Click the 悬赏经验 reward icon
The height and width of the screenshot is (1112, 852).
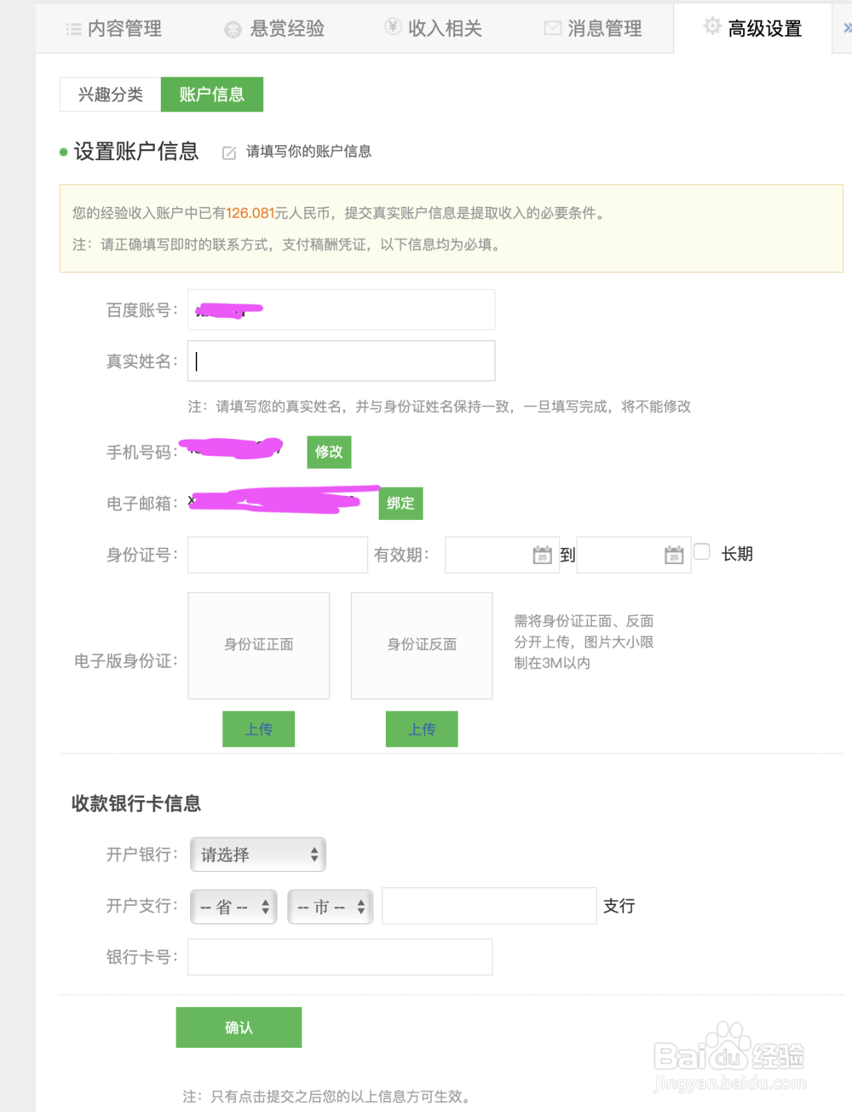coord(233,30)
